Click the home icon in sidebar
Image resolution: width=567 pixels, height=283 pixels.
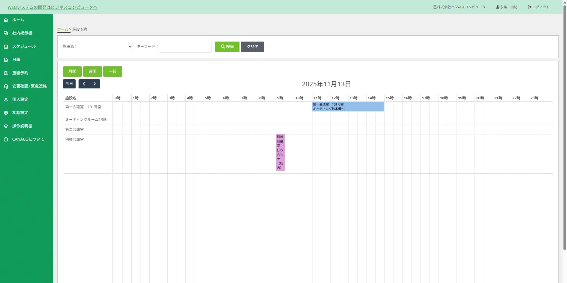6,20
